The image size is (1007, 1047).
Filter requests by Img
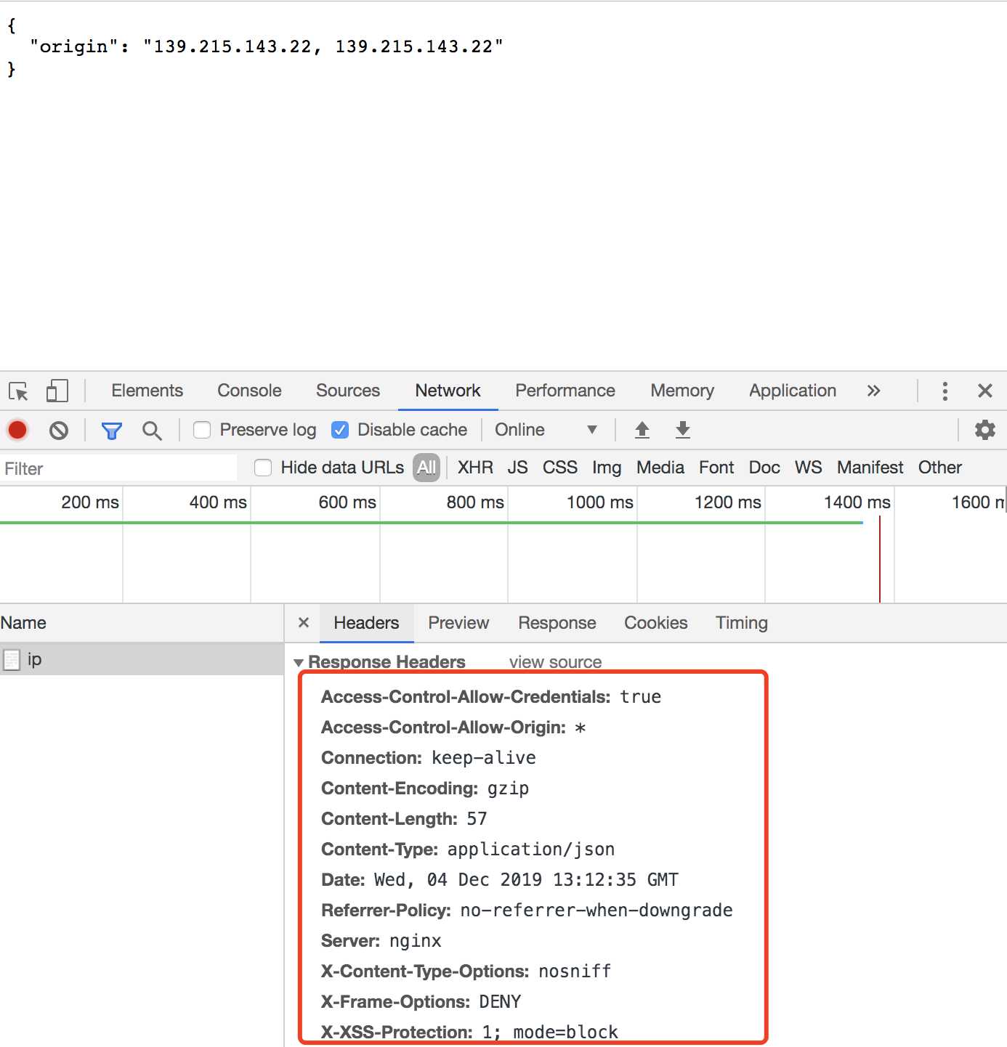pos(607,468)
